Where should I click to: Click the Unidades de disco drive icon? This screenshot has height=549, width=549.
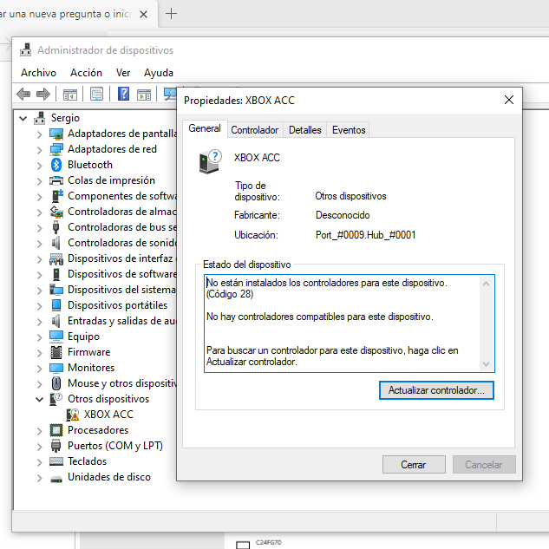click(x=56, y=478)
